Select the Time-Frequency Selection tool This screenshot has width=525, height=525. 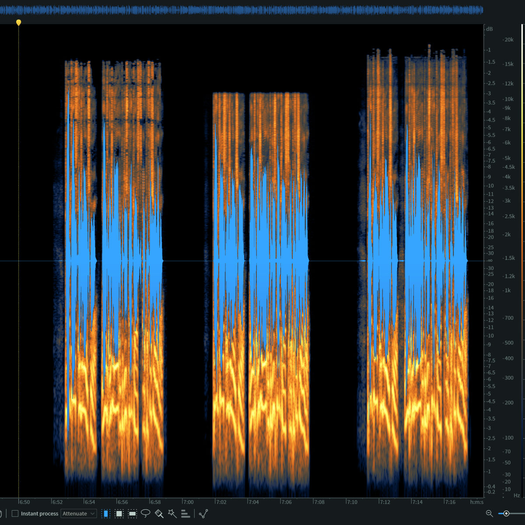point(119,514)
